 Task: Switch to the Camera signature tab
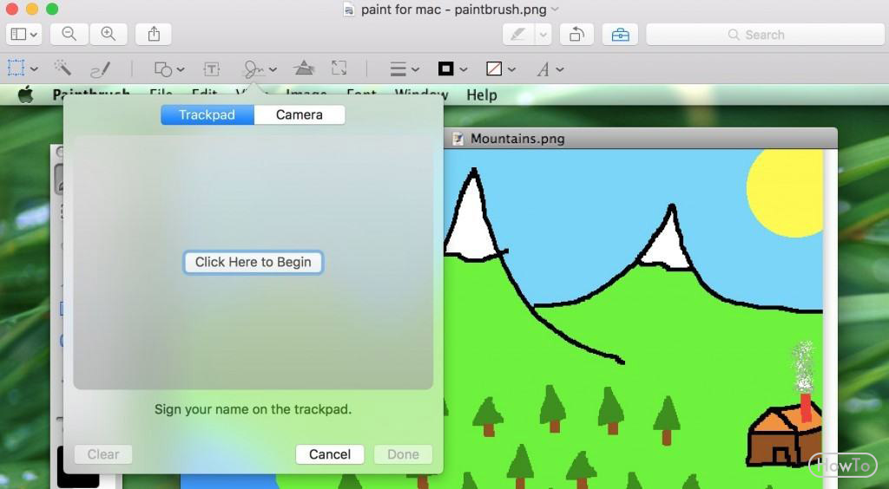point(300,115)
